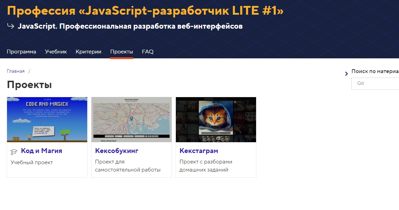Focus the materials search field with Git
Viewport: 399px width, 210px height.
[375, 84]
